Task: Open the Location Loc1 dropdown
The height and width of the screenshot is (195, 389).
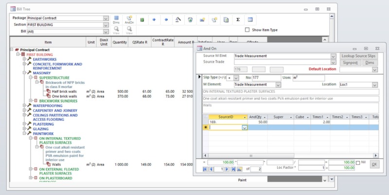Action: [x=374, y=85]
